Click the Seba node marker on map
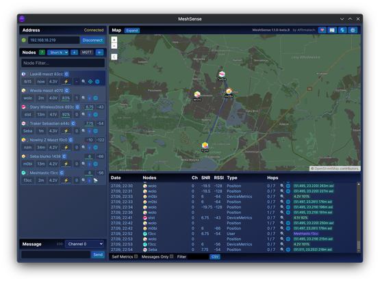This screenshot has height=283, width=380. pyautogui.click(x=222, y=75)
